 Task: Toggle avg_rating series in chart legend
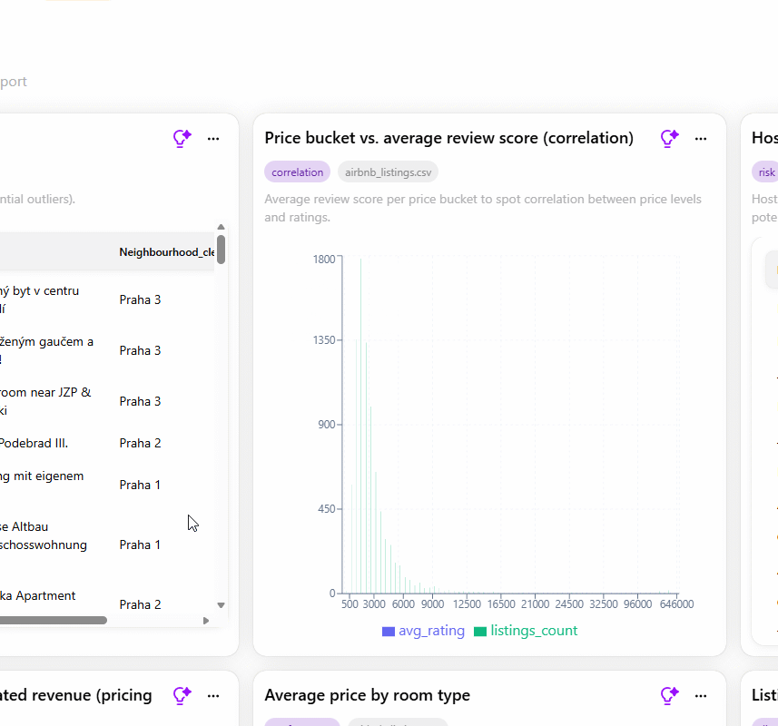[x=423, y=631]
